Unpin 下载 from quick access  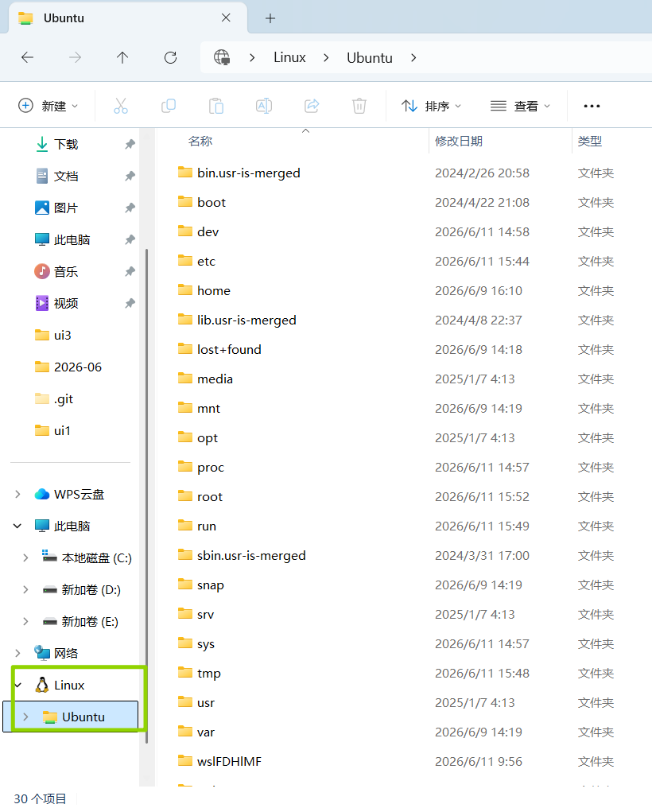[x=130, y=144]
